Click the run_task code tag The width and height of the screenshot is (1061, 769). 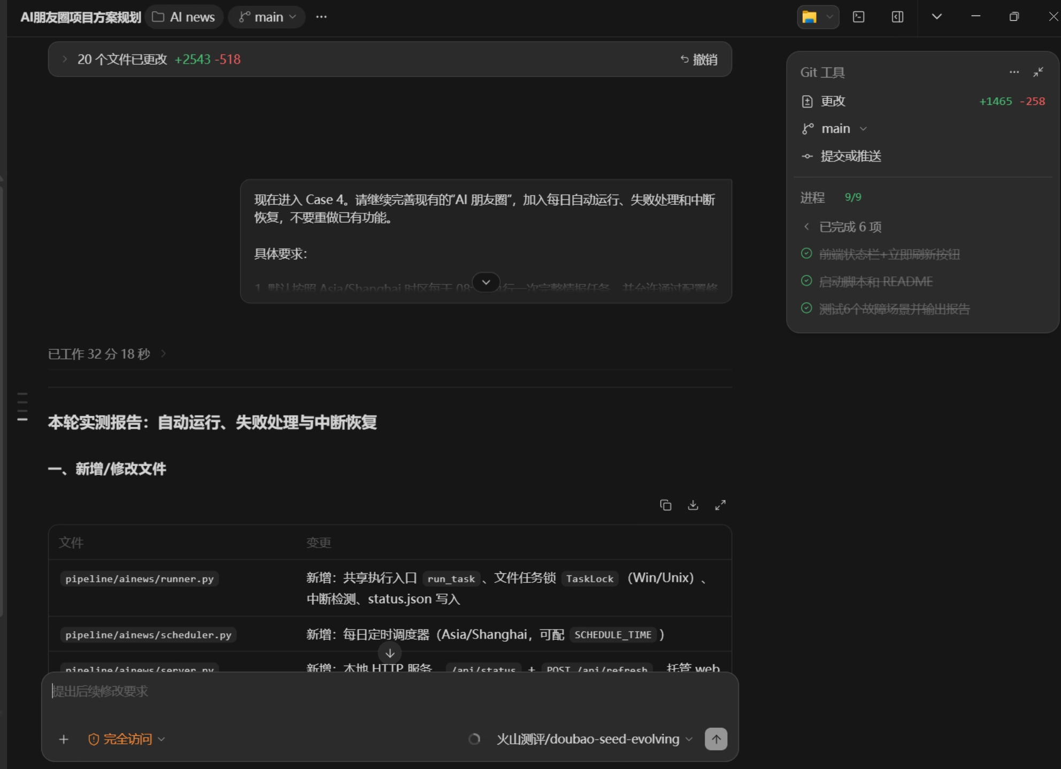point(451,579)
